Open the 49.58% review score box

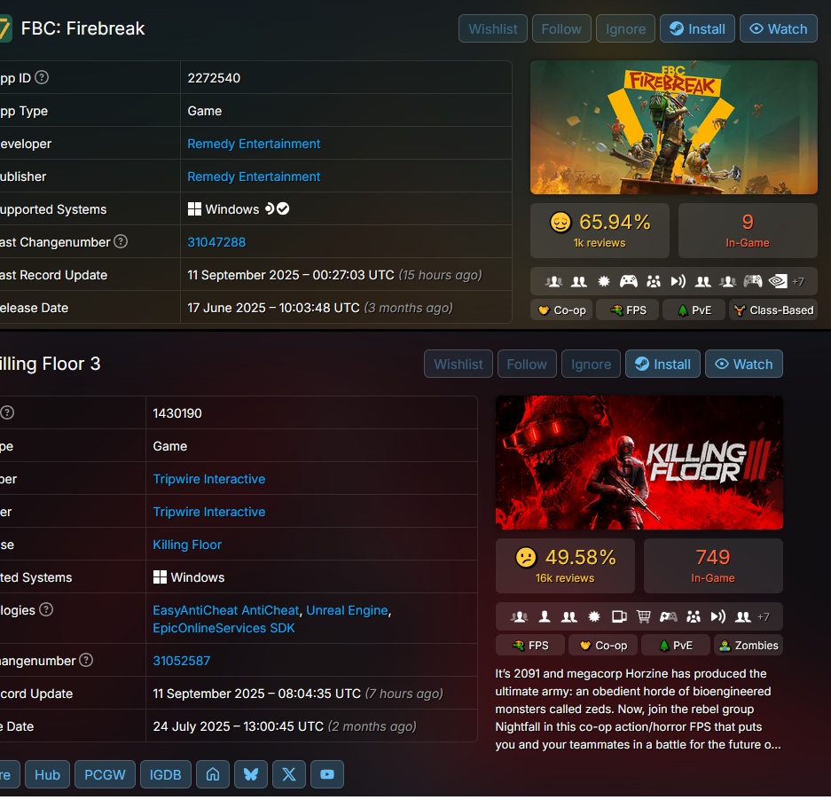[566, 566]
